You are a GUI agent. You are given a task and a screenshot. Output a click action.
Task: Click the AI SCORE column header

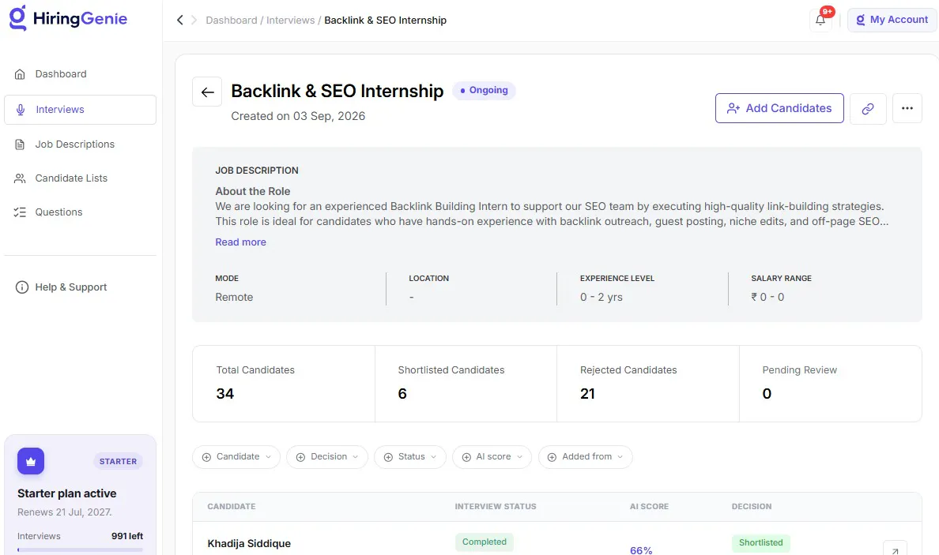coord(649,507)
